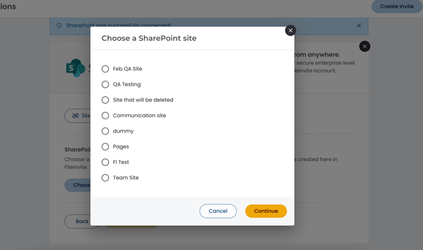
Task: Click the SharePoint logo icon
Action: tap(76, 68)
